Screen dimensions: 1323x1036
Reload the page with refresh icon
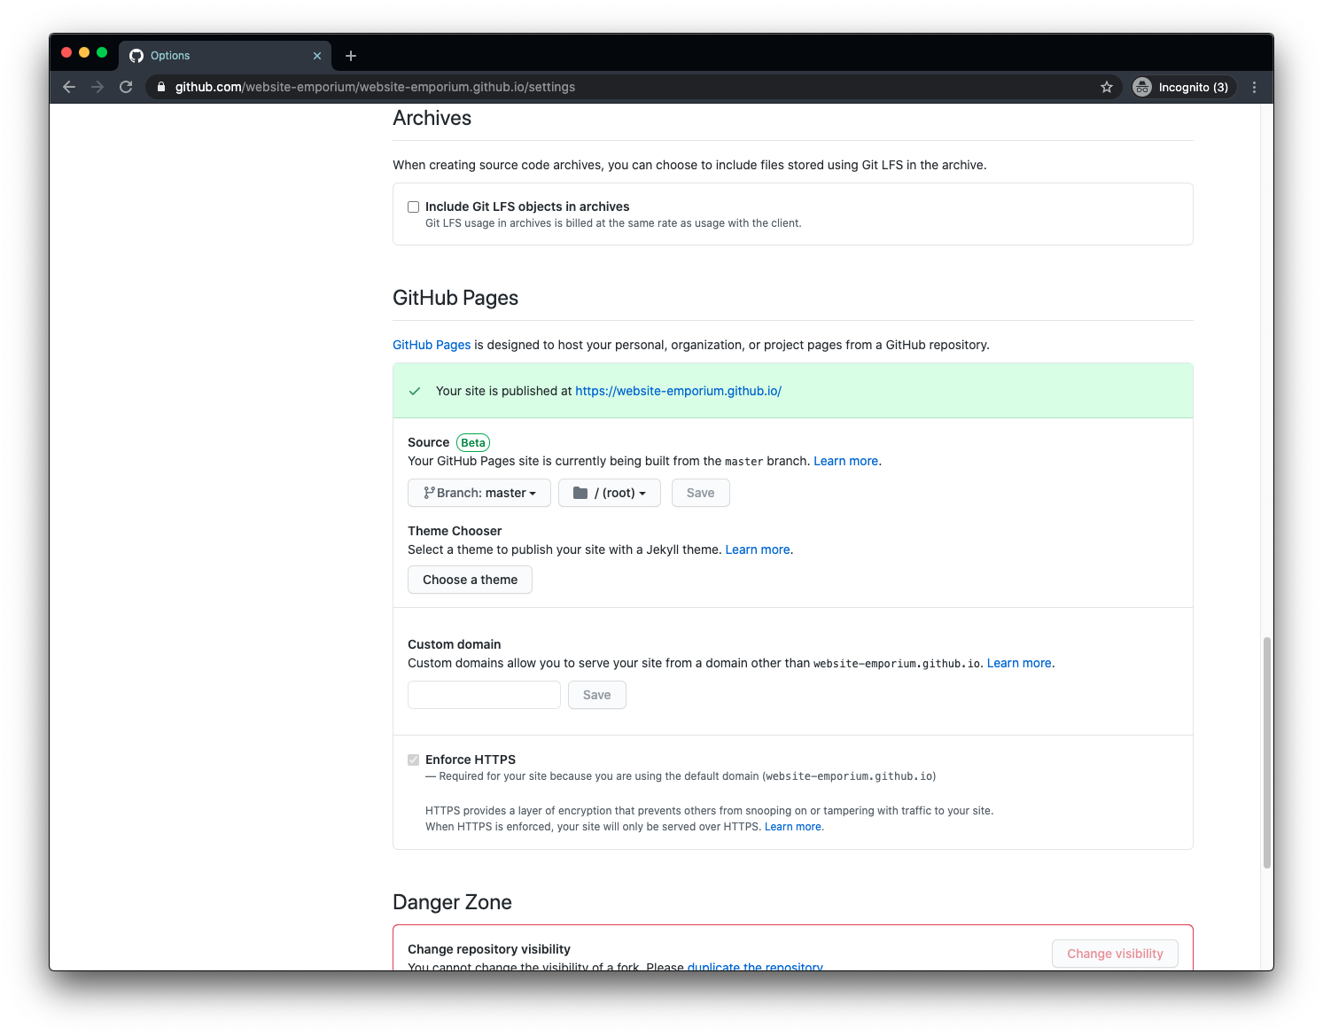click(126, 87)
